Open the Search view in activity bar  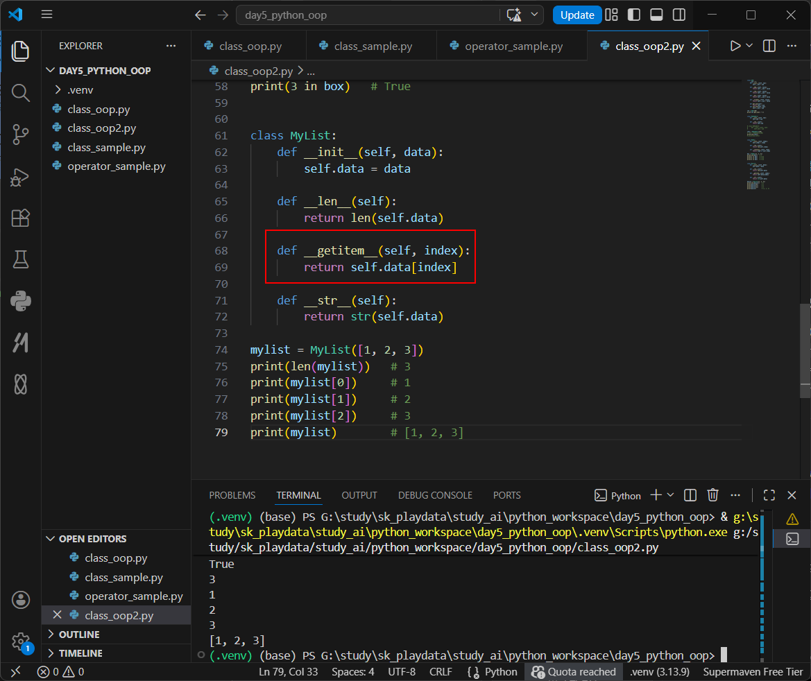[20, 93]
